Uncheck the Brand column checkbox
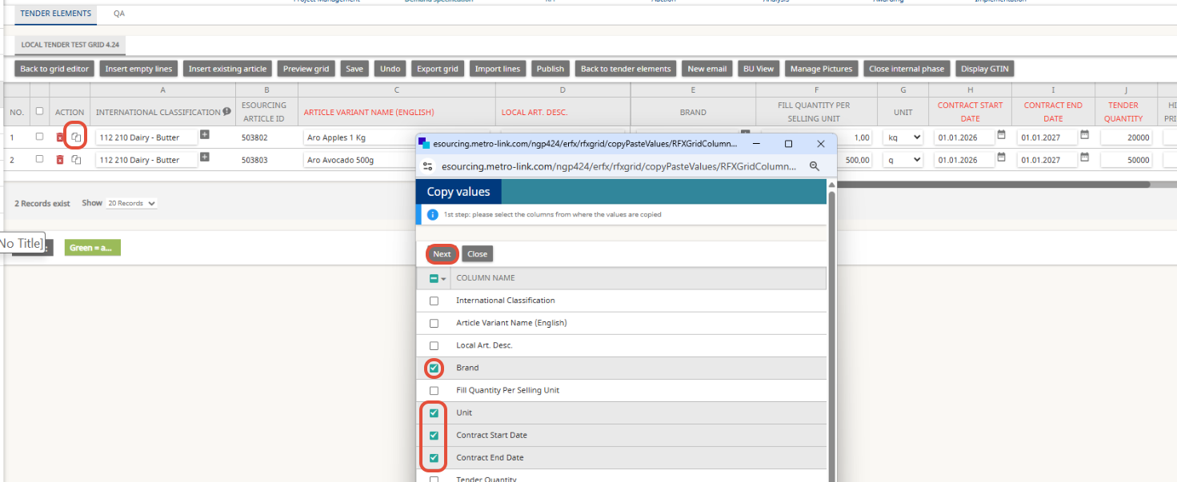Screen dimensions: 1177x482 434,368
